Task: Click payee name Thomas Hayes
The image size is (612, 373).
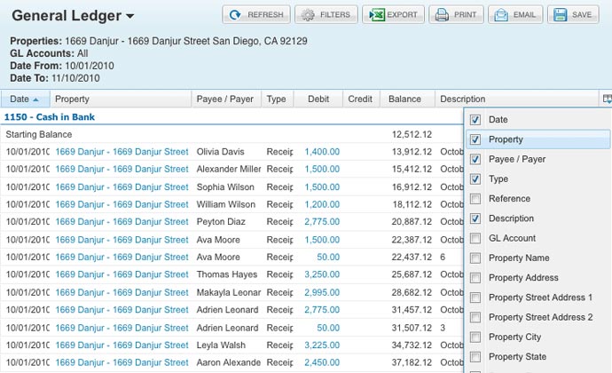Action: tap(227, 274)
